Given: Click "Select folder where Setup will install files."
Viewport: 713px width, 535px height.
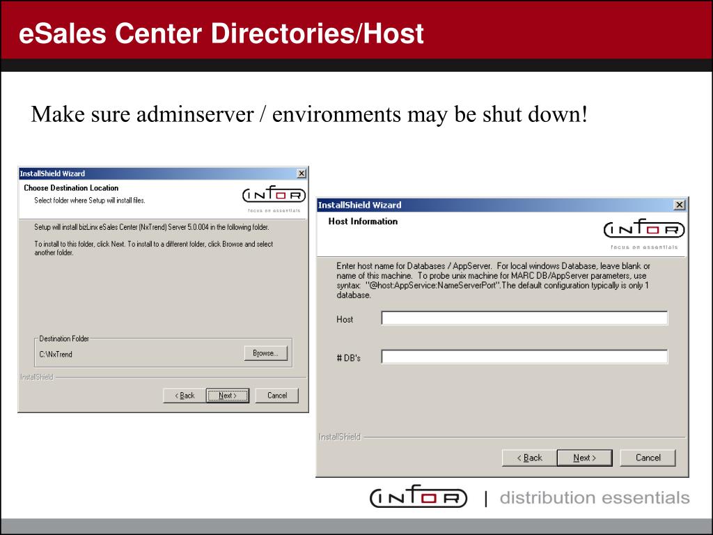Looking at the screenshot, I should pyautogui.click(x=90, y=200).
